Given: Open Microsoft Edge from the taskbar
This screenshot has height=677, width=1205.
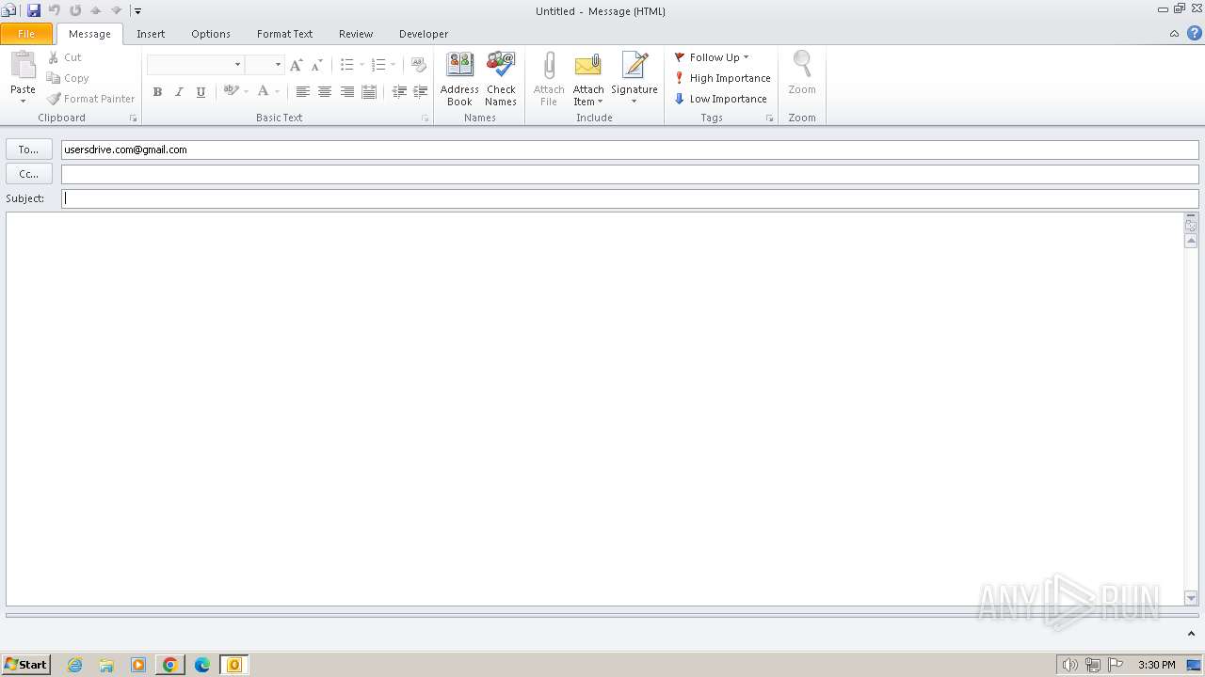Looking at the screenshot, I should [x=202, y=665].
